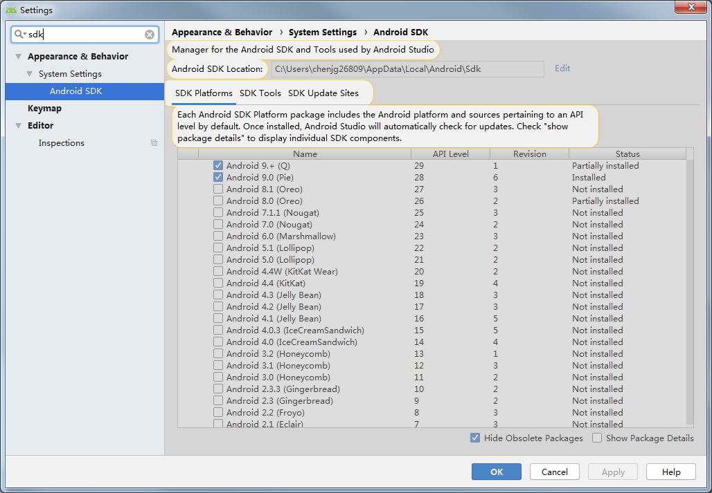
Task: Check the Android 4.1 (Jelly Bean) checkbox
Action: 218,319
